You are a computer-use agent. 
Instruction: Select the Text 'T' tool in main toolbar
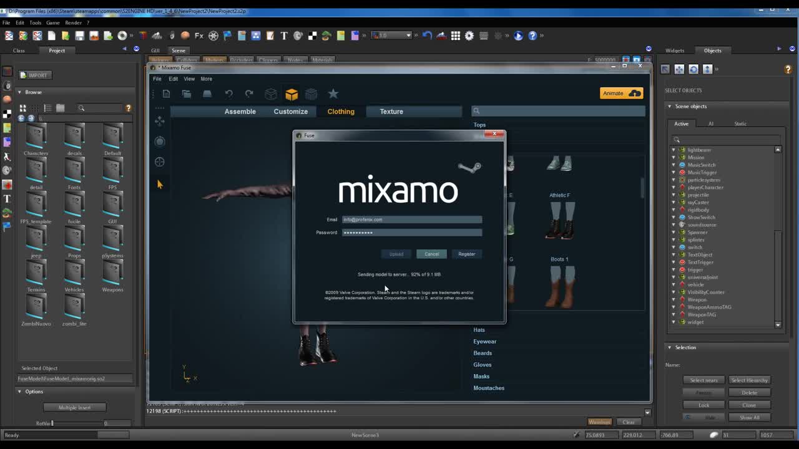(284, 36)
